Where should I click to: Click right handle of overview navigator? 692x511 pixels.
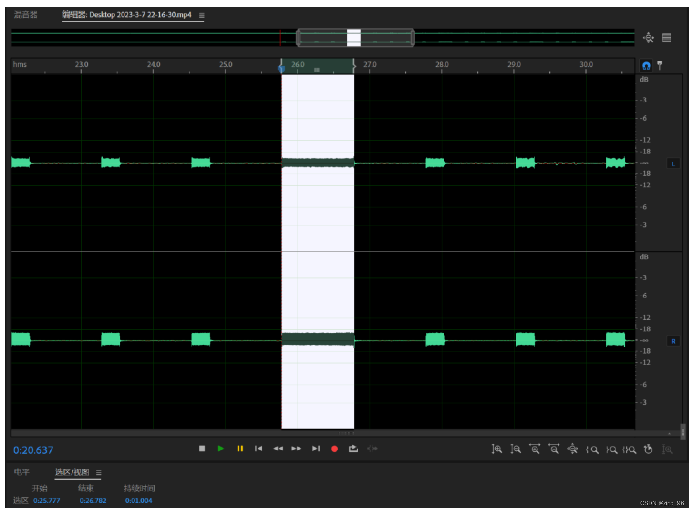413,38
